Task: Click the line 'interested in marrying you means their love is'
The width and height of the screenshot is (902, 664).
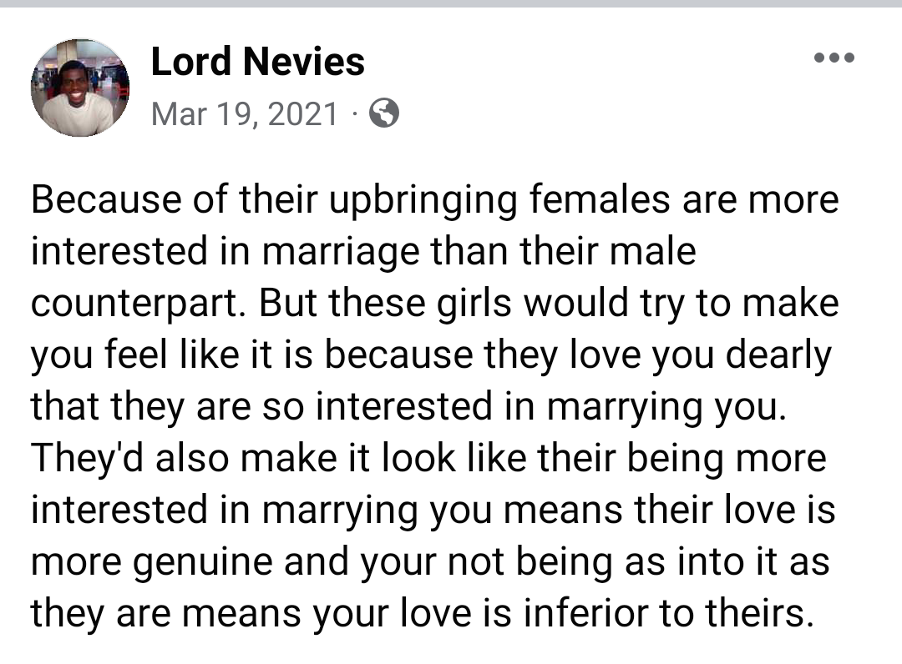Action: [x=433, y=510]
